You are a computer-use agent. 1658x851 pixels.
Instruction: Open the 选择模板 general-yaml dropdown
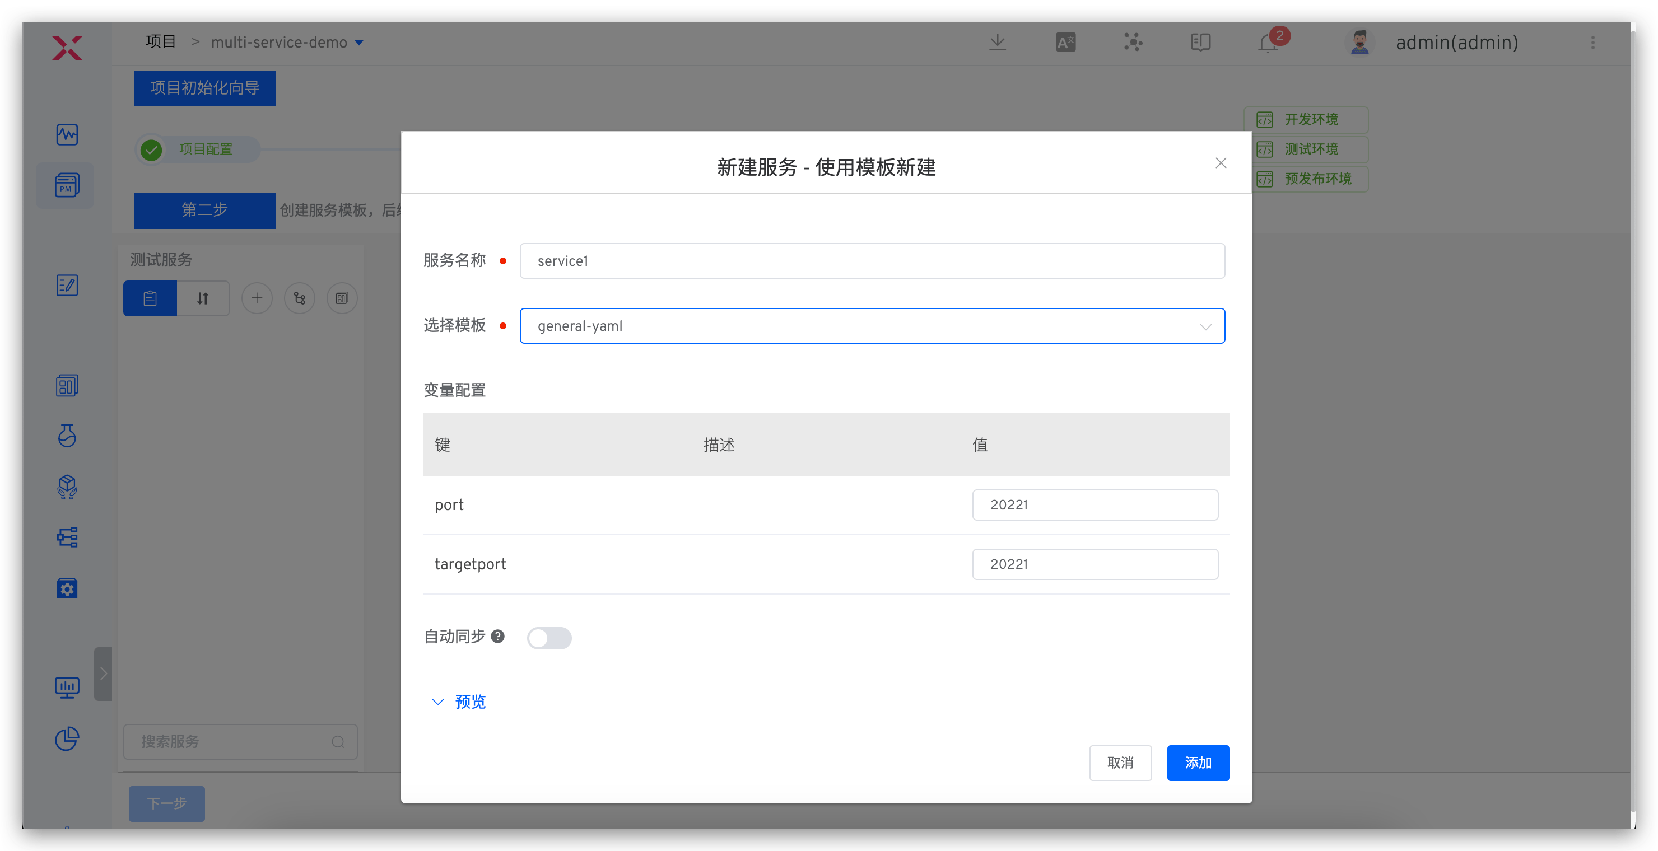pos(872,326)
